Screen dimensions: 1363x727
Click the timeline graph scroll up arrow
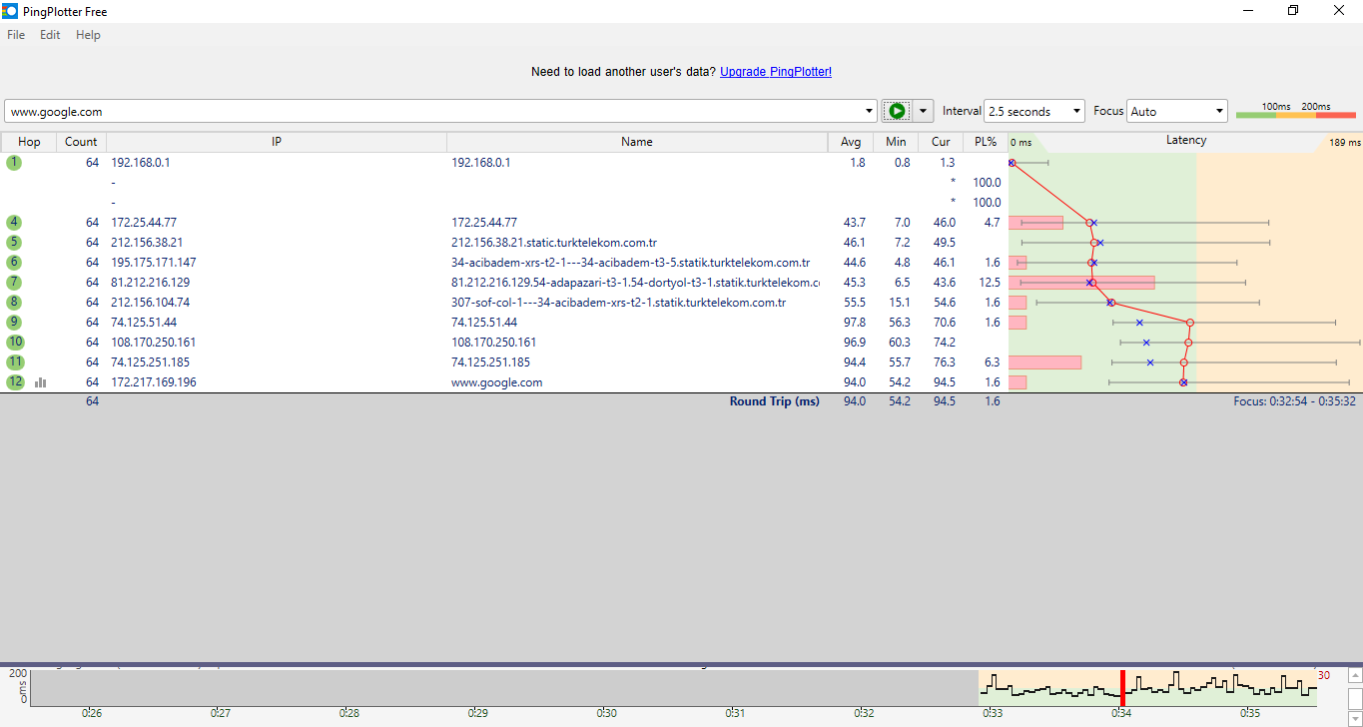(1355, 675)
